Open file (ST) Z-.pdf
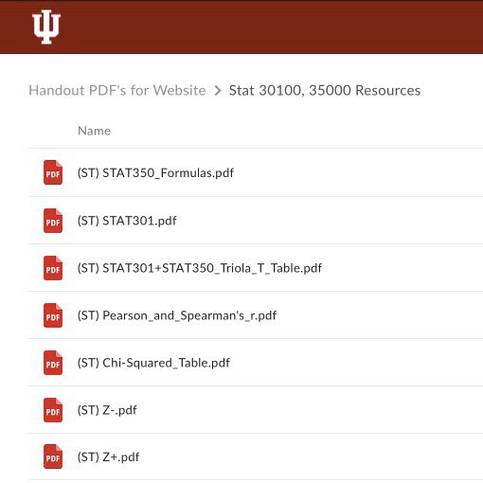483x483 pixels. (107, 410)
